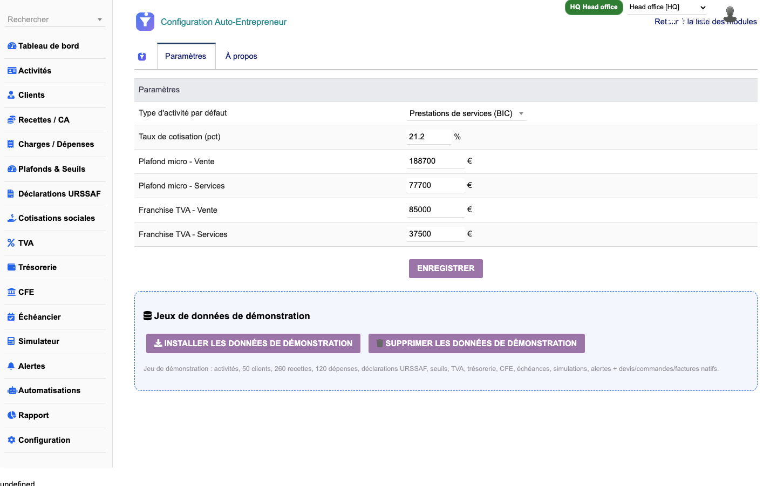Switch to the À propos tab
This screenshot has height=486, width=777.
[x=241, y=56]
